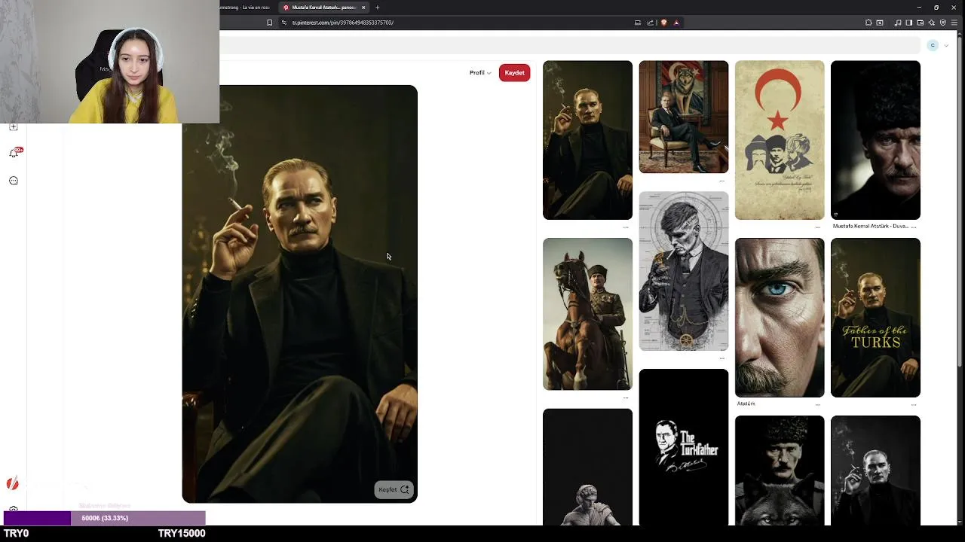Open Pinterest messages chat icon
Viewport: 965px width, 542px height.
tap(14, 181)
